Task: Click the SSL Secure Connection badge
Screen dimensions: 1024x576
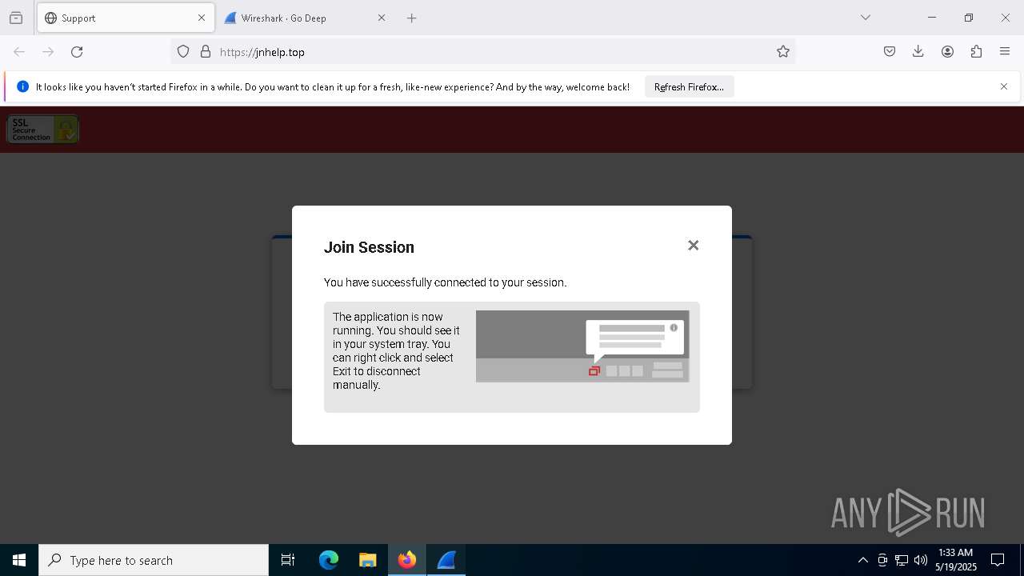Action: pos(42,130)
